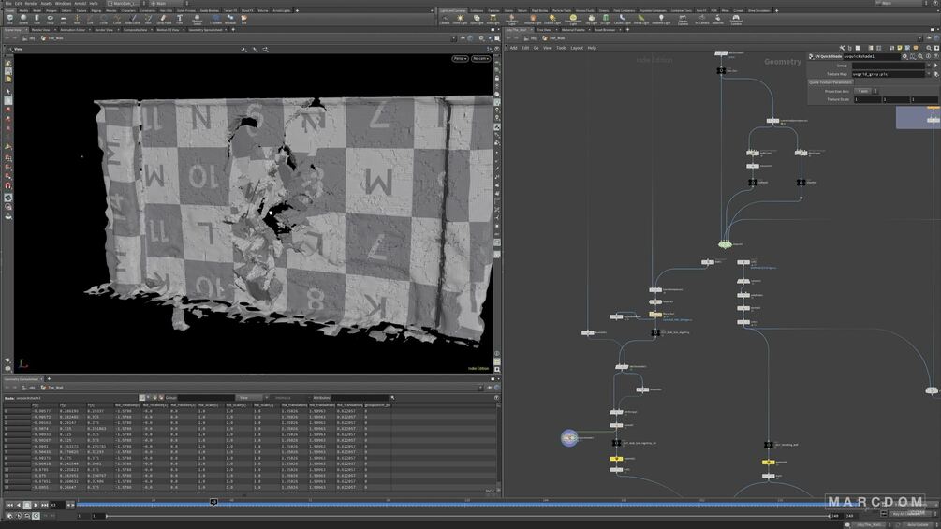Click the stop playback button
This screenshot has width=941, height=529.
pos(27,505)
